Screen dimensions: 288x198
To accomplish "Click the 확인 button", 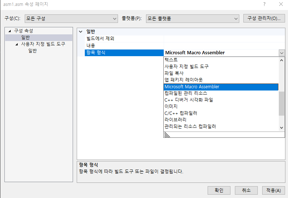I will [219, 190].
